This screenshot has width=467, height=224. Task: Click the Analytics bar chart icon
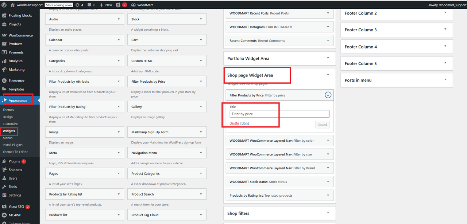[4, 61]
